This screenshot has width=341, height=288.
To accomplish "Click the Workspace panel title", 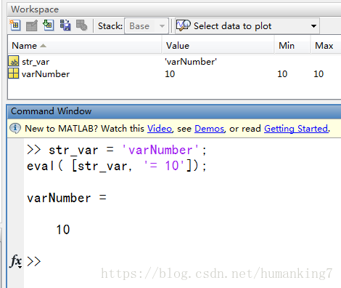I will 35,9.
